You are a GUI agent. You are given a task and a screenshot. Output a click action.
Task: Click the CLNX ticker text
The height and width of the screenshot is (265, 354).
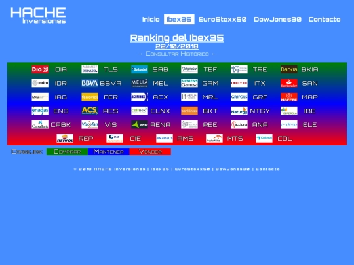coord(161,111)
